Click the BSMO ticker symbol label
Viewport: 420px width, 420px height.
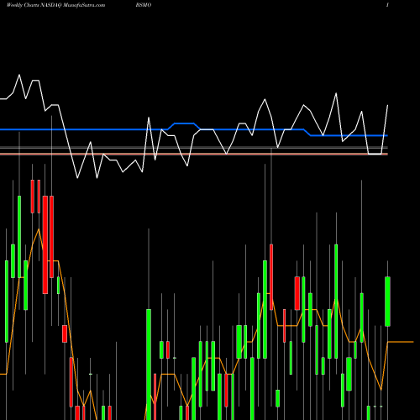pyautogui.click(x=144, y=5)
